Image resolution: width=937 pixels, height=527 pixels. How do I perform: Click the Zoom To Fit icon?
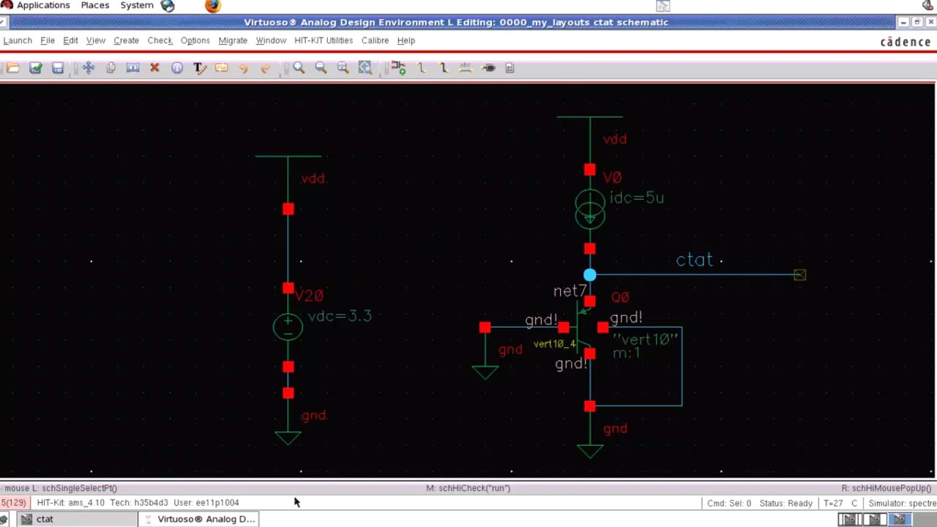365,68
